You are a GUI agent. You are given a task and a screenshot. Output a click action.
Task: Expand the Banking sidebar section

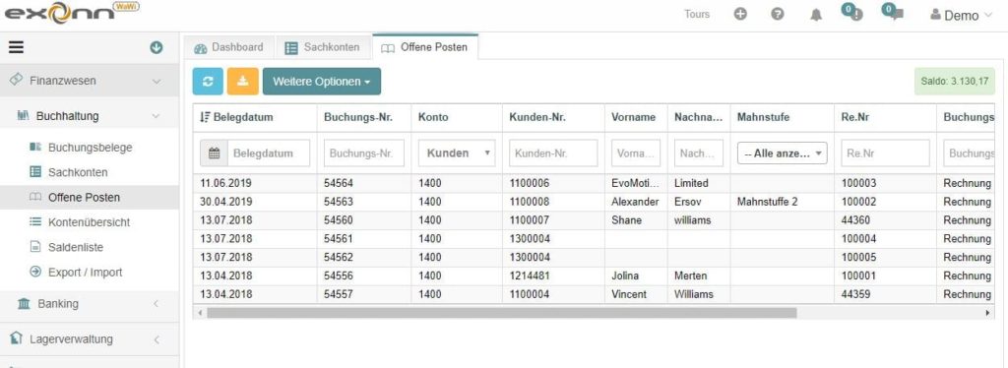[x=90, y=304]
